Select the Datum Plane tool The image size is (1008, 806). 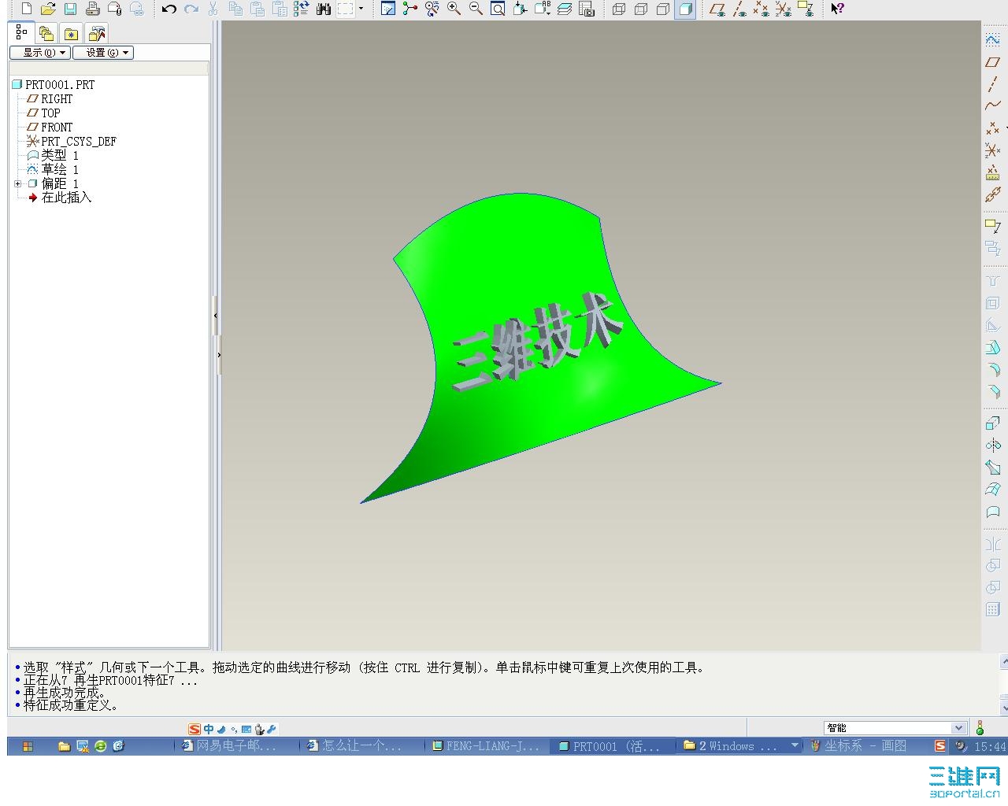(x=992, y=61)
